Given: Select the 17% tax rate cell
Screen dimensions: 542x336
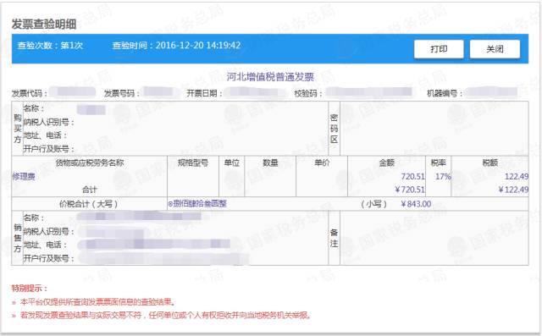Looking at the screenshot, I should (x=443, y=176).
